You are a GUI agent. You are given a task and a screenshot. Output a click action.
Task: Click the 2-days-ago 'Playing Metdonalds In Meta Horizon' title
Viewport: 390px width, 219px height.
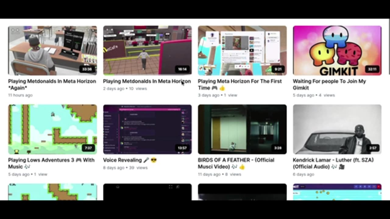(147, 81)
